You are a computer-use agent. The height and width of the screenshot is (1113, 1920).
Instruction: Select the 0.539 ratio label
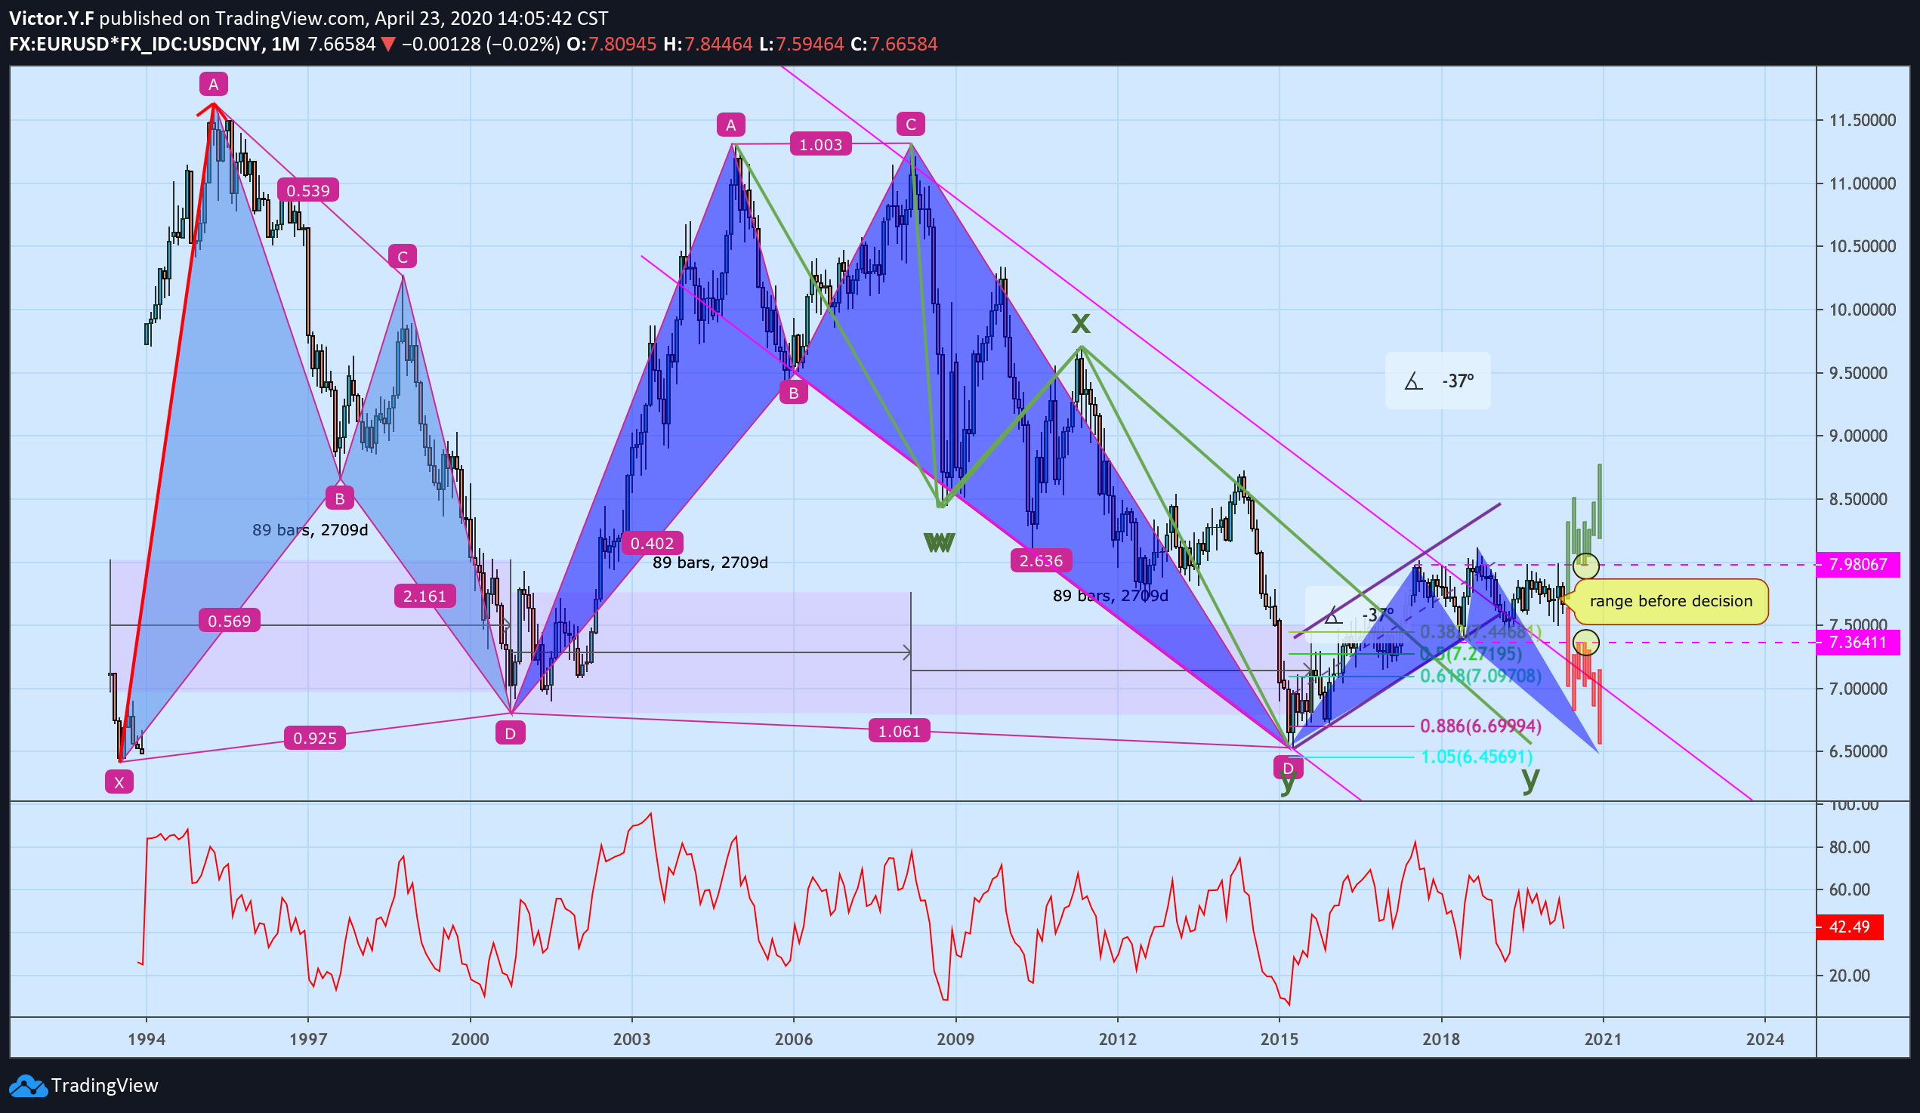308,190
